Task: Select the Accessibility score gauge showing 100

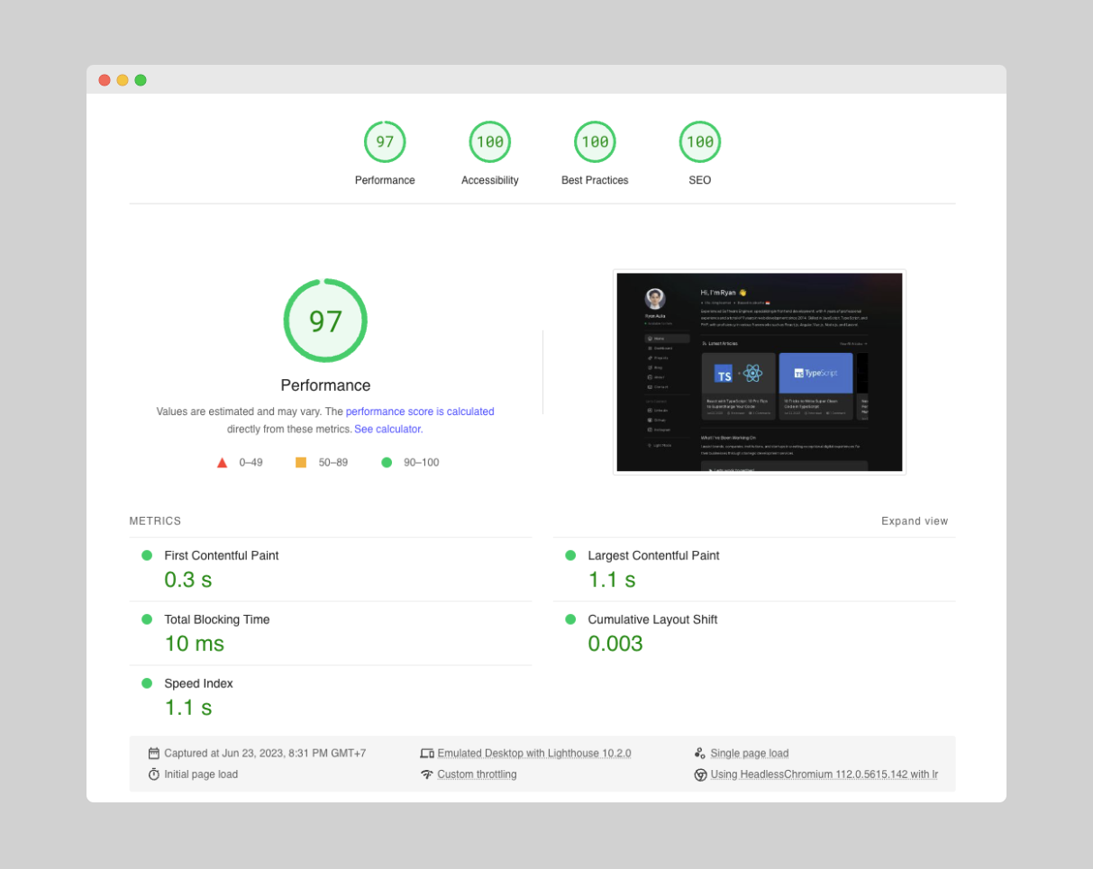Action: 489,141
